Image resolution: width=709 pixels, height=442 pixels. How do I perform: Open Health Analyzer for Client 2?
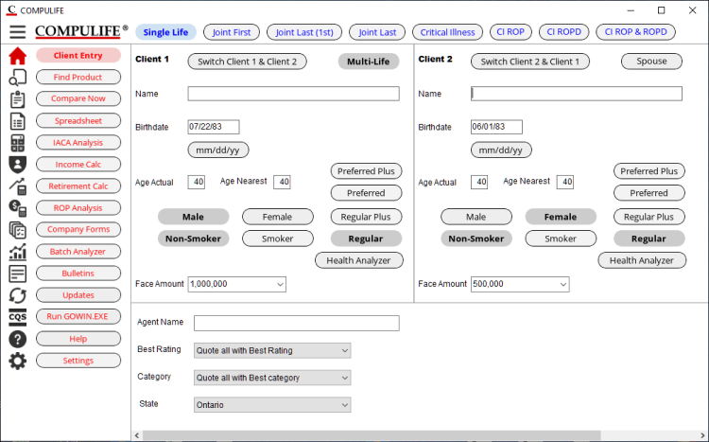point(642,260)
